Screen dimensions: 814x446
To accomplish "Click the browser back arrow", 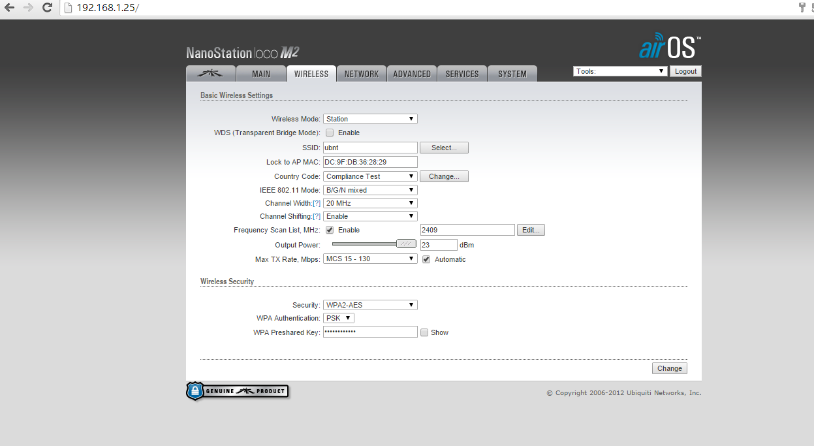I will [9, 8].
